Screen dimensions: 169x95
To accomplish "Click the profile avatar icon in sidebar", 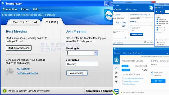I will pos(116,60).
